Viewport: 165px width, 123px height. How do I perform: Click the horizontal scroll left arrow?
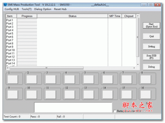(8, 68)
